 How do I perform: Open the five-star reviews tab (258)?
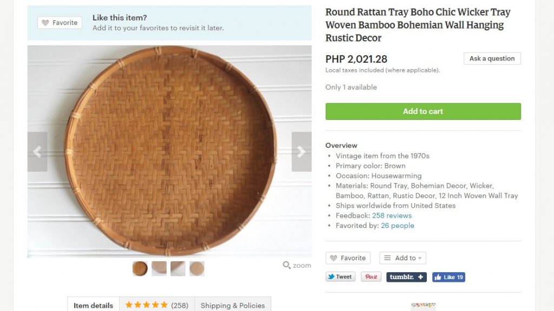157,305
